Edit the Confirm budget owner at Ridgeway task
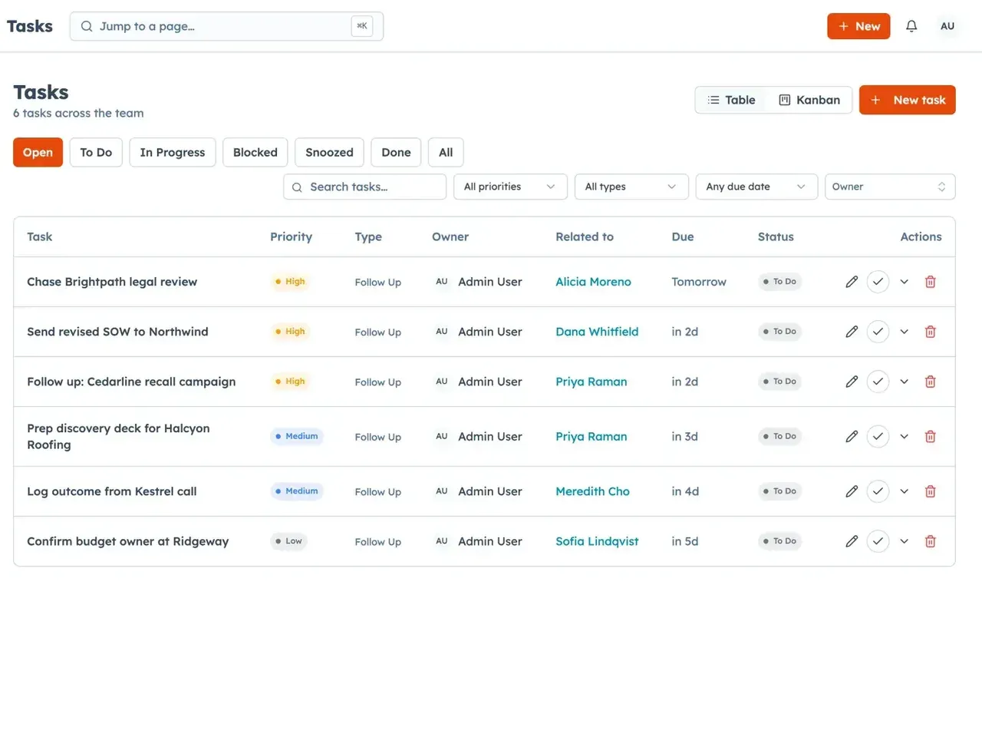 click(x=852, y=541)
